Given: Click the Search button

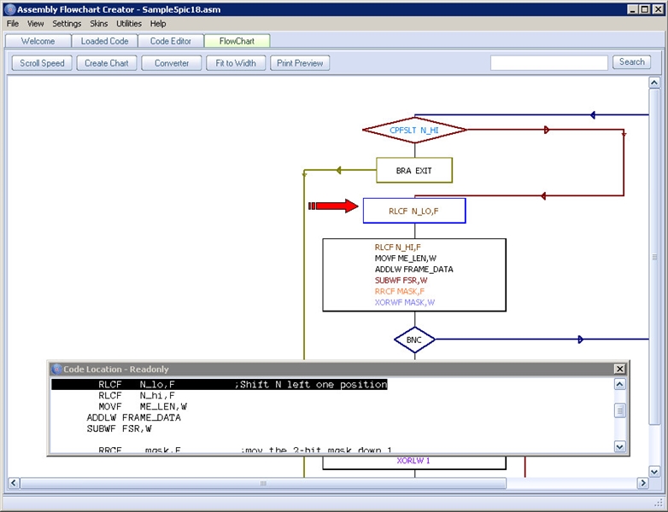Looking at the screenshot, I should pyautogui.click(x=632, y=62).
